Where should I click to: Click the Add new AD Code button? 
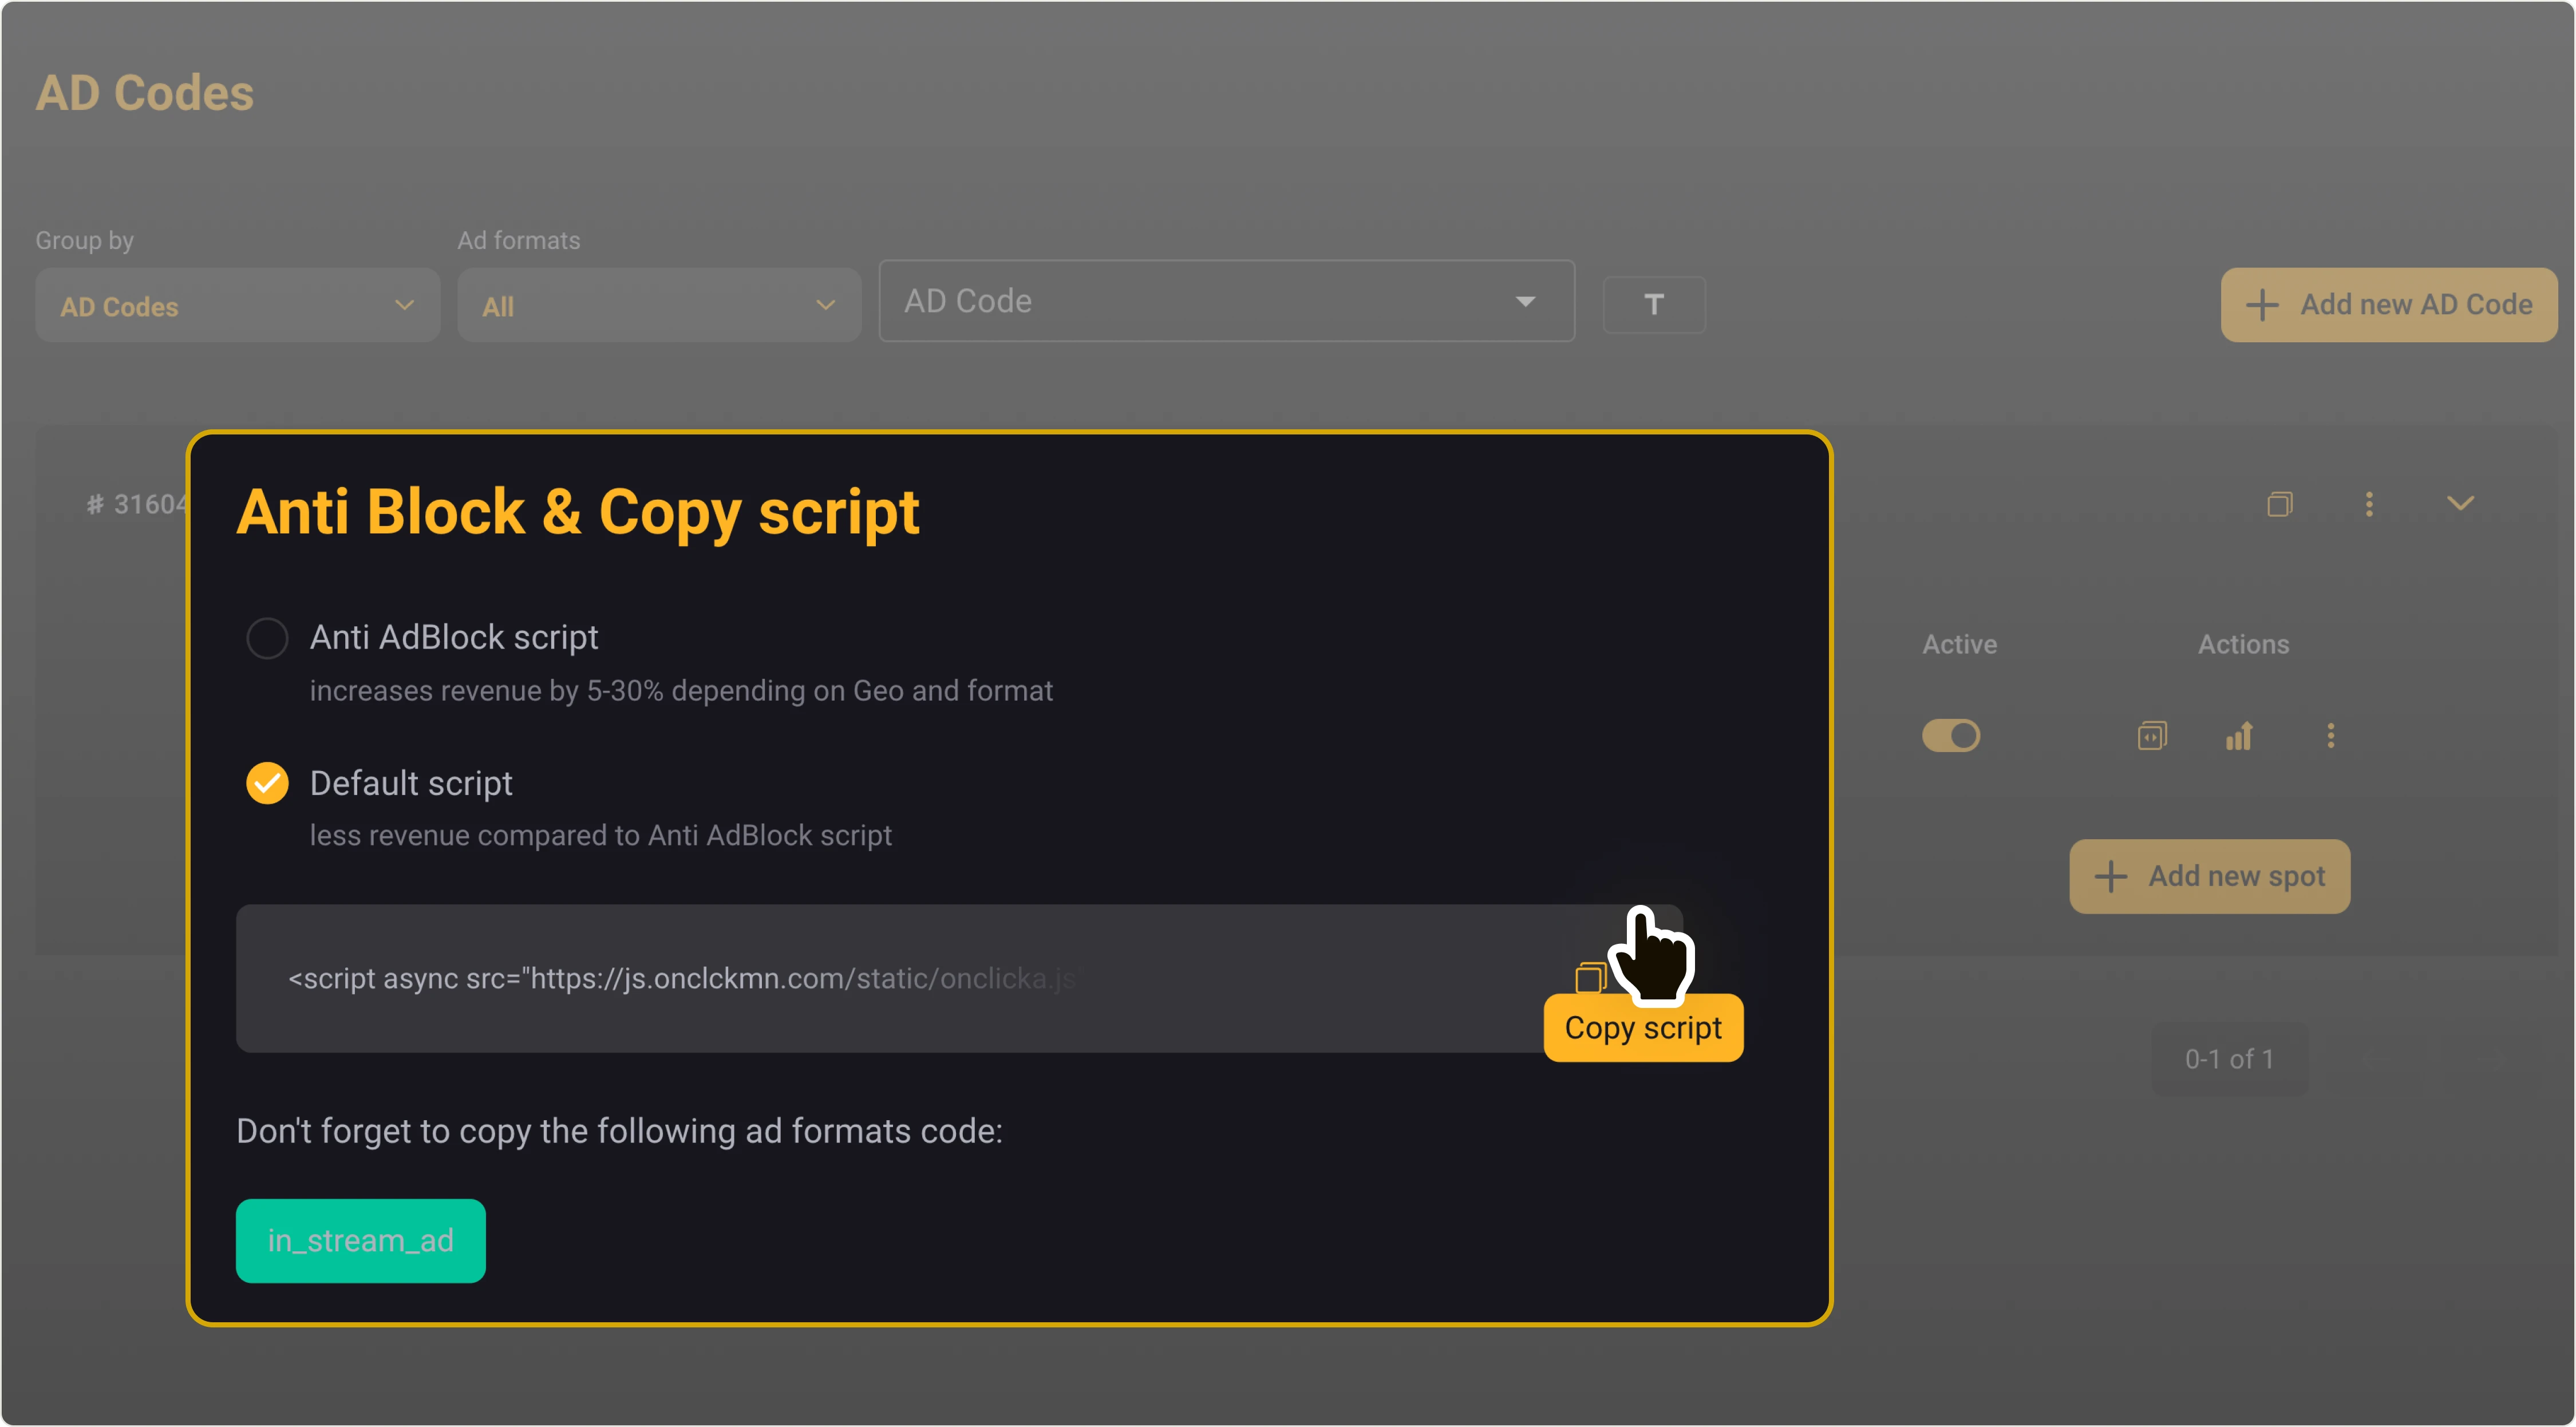(2388, 304)
